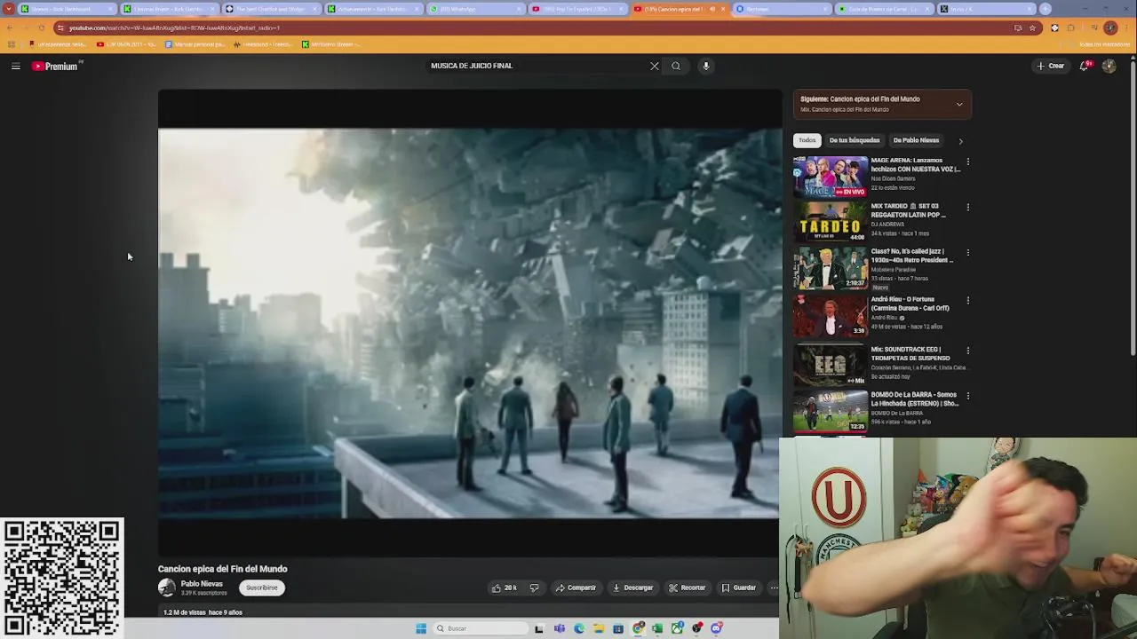Open options for SOUNDTRACK EEG mix
This screenshot has height=639, width=1137.
coord(968,351)
